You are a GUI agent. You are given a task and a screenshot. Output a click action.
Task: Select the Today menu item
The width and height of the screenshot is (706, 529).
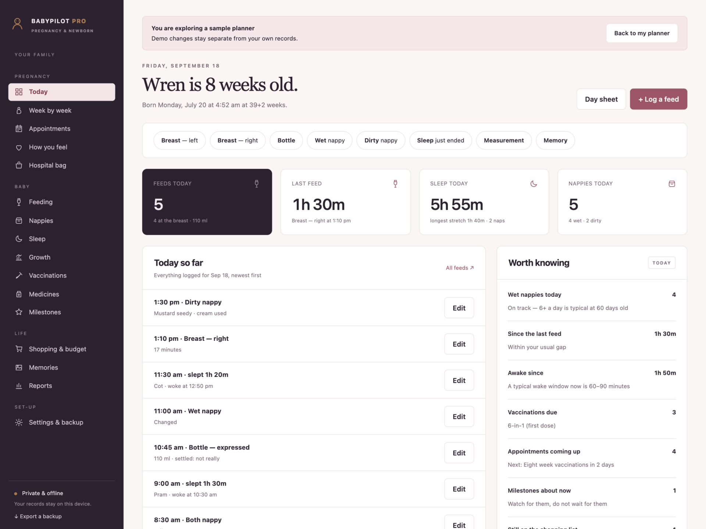(x=62, y=92)
